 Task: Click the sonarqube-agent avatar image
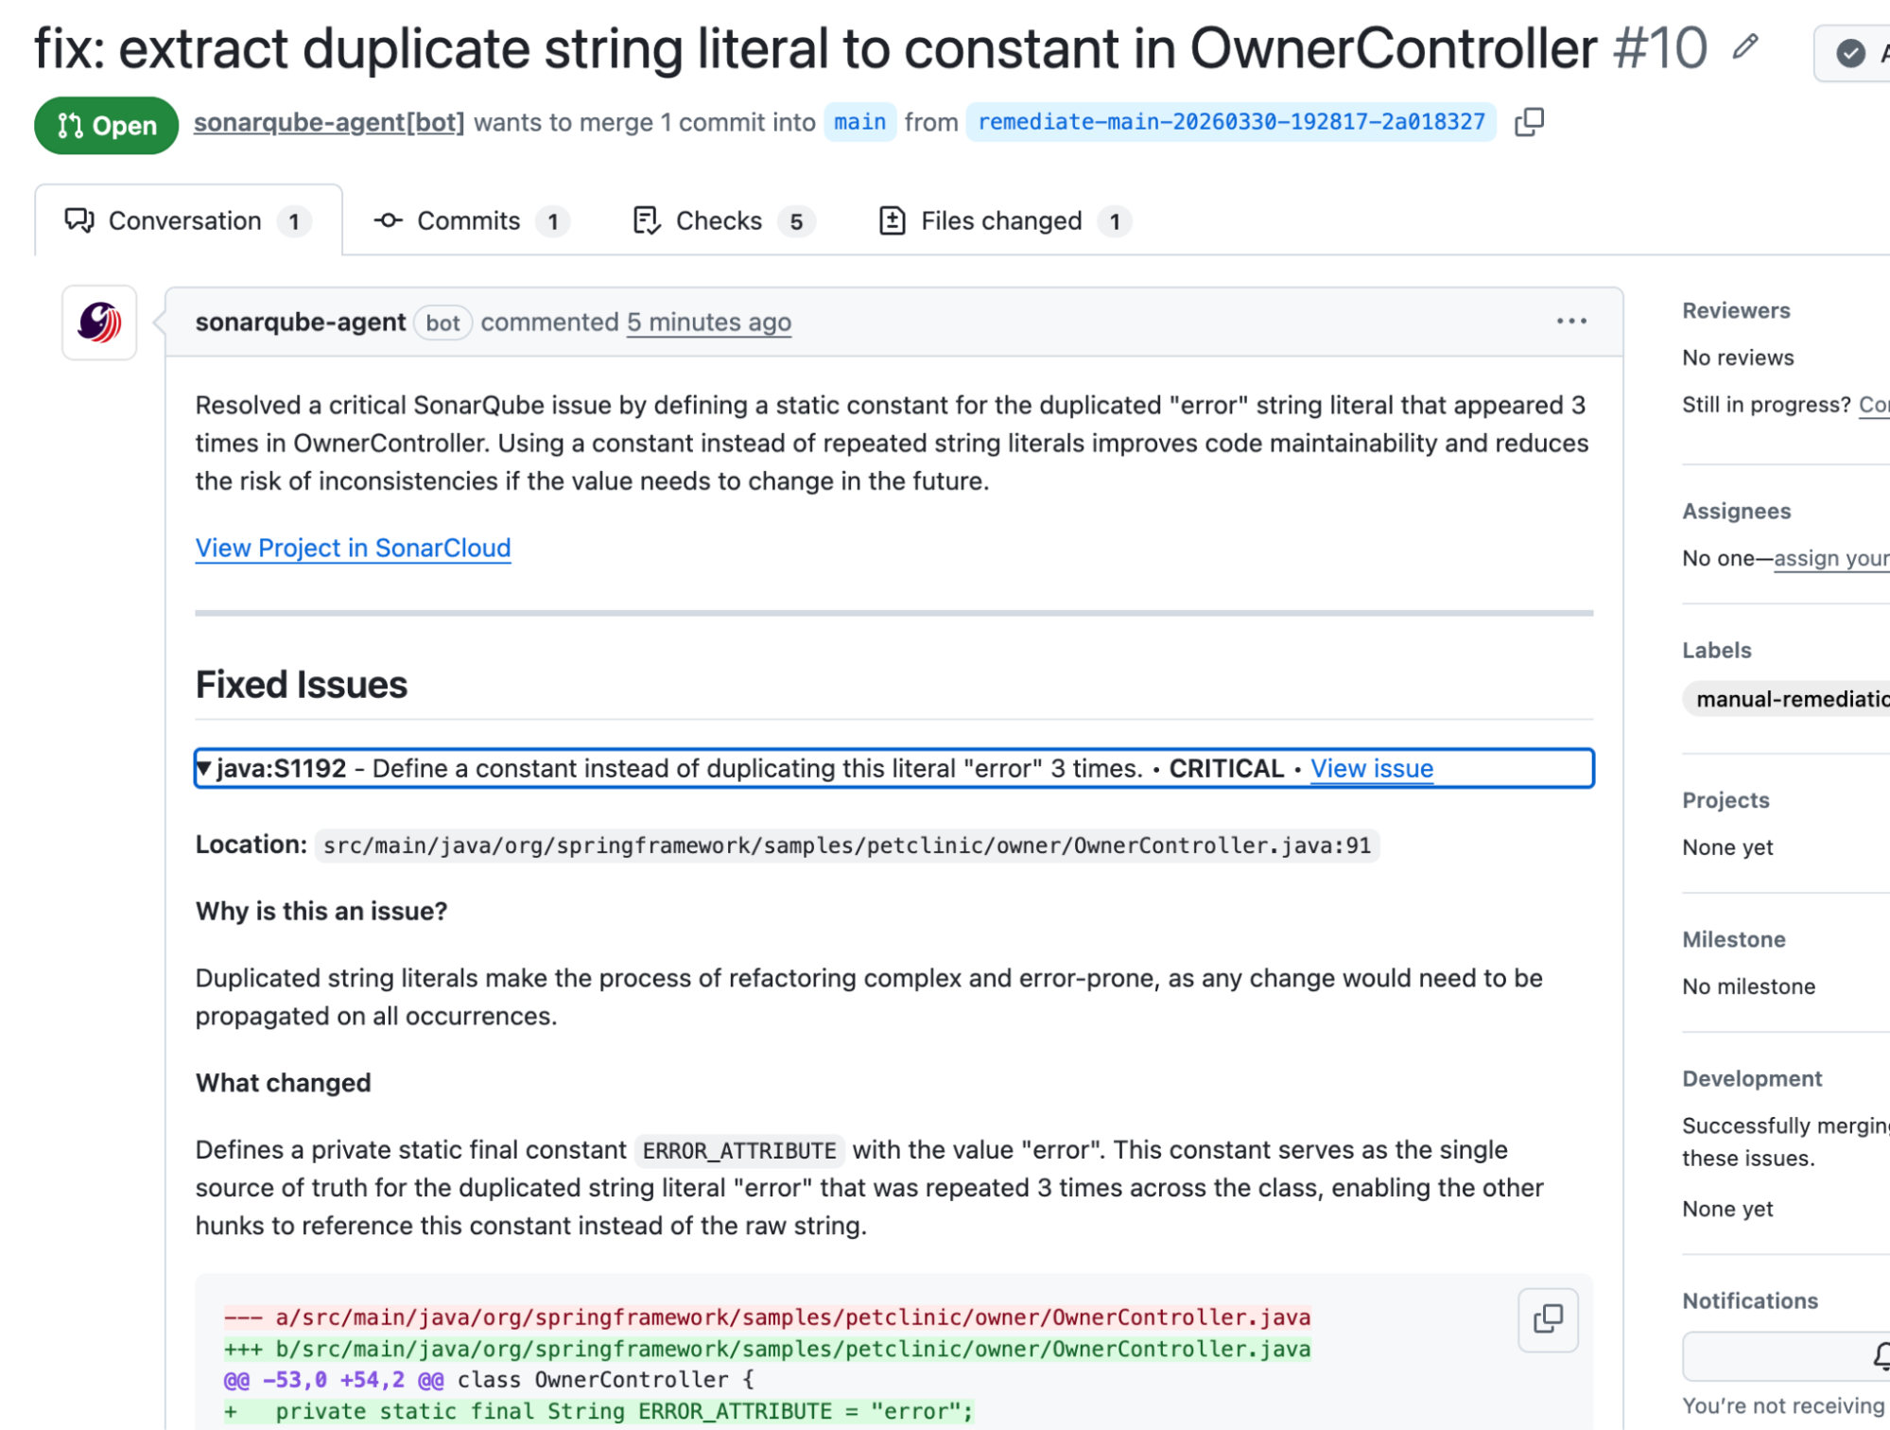(x=99, y=323)
